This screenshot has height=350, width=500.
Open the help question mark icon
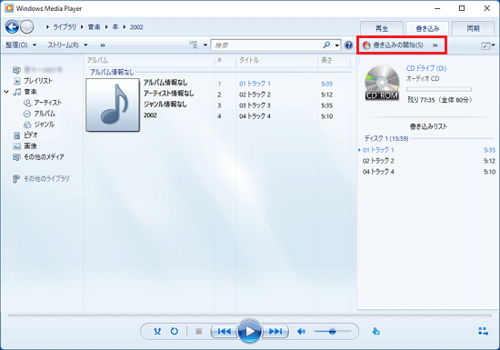(x=349, y=45)
